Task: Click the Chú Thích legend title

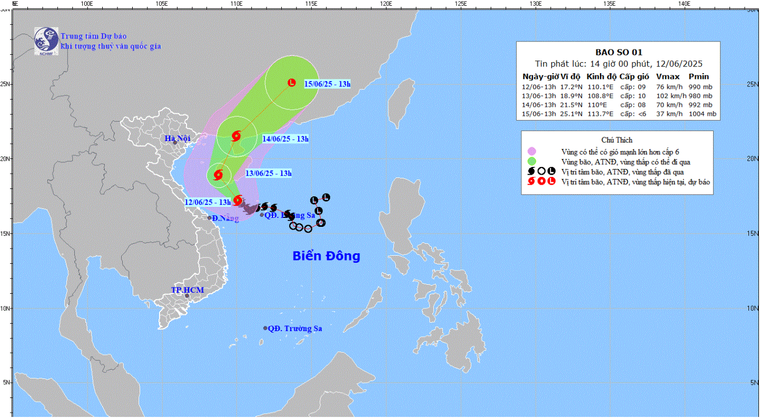Action: coord(617,140)
